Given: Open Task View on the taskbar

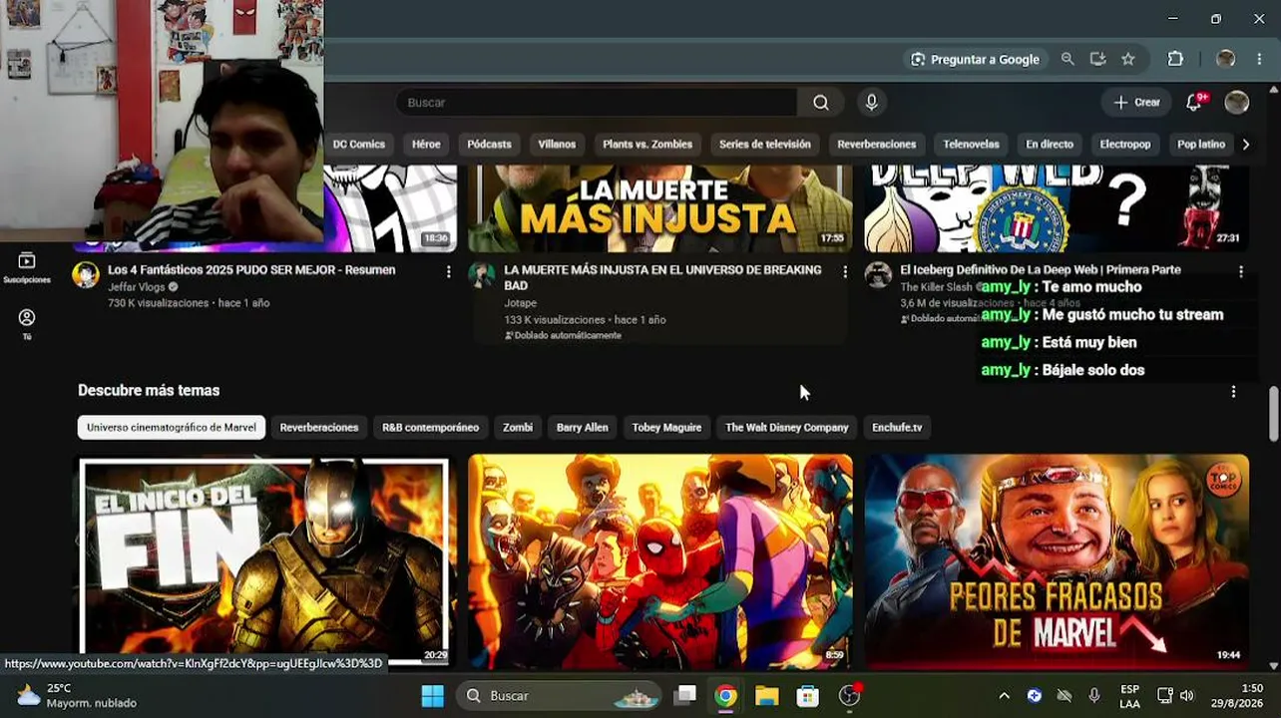Looking at the screenshot, I should pyautogui.click(x=684, y=695).
